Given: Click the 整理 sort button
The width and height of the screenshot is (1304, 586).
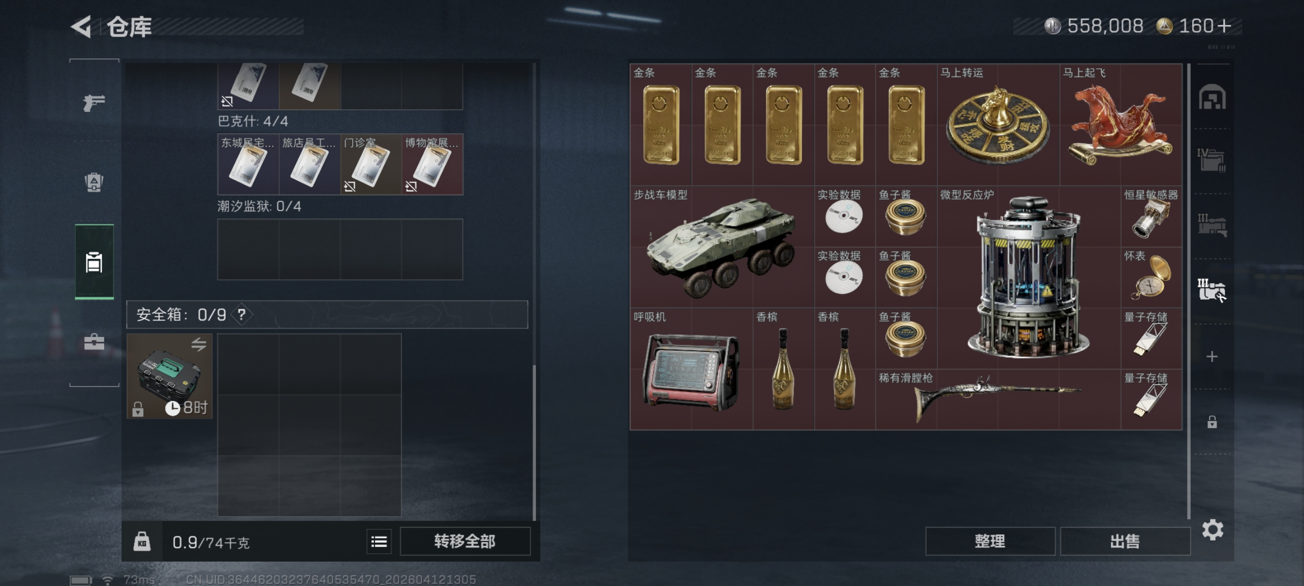Looking at the screenshot, I should [989, 542].
